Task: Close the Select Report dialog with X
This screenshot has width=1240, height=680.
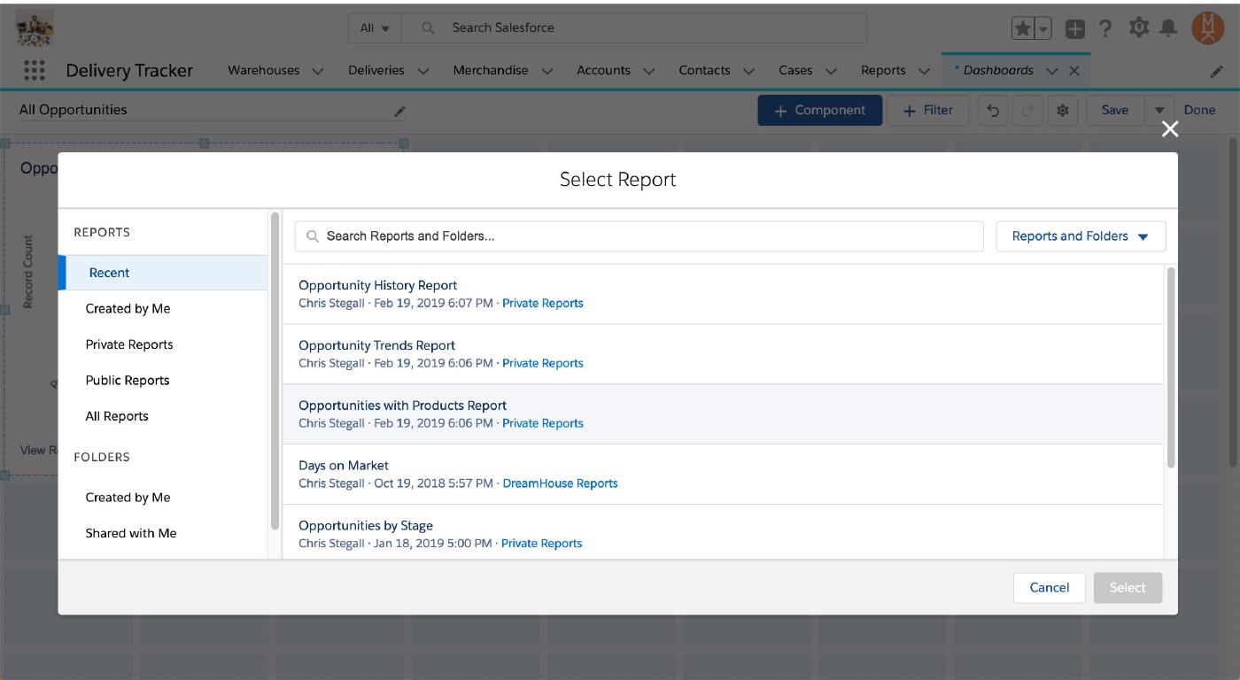Action: (x=1170, y=129)
